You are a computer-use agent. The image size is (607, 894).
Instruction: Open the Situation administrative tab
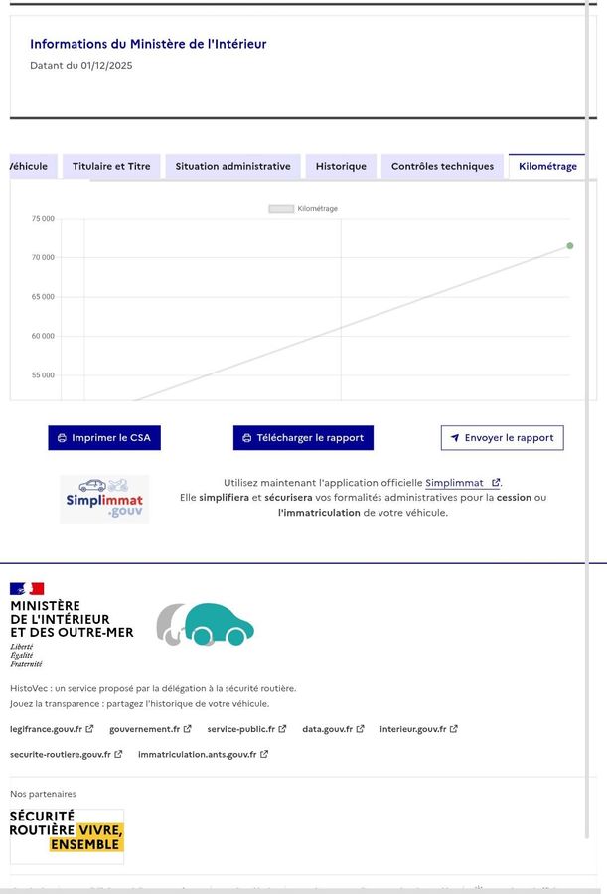coord(232,166)
